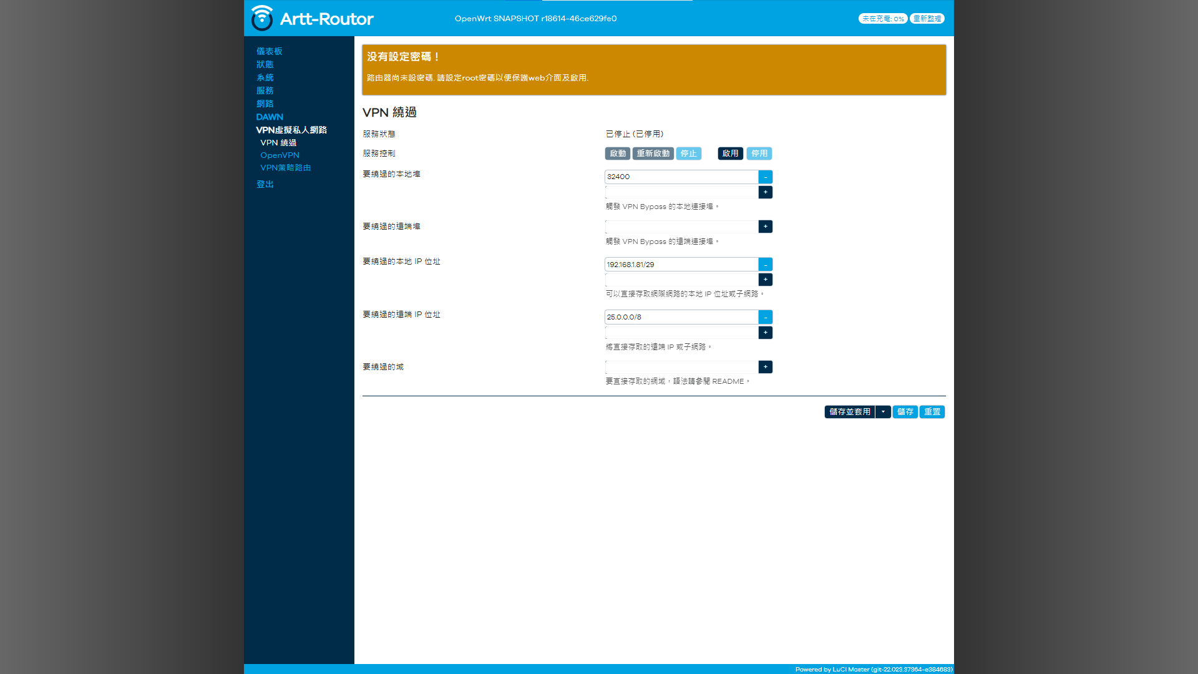
Task: Add new local port with plus button
Action: tap(766, 192)
